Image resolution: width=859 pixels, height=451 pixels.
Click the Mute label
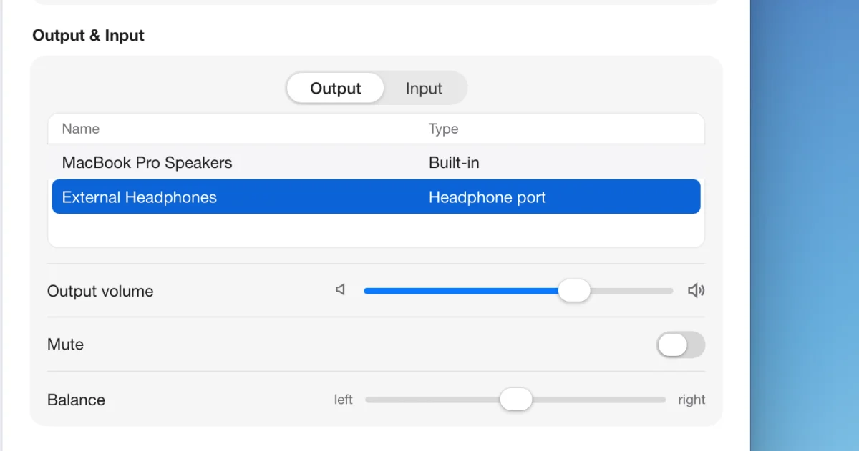(x=65, y=344)
